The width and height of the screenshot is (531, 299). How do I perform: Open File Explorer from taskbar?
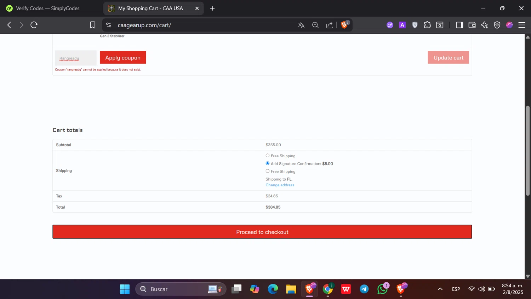[291, 289]
